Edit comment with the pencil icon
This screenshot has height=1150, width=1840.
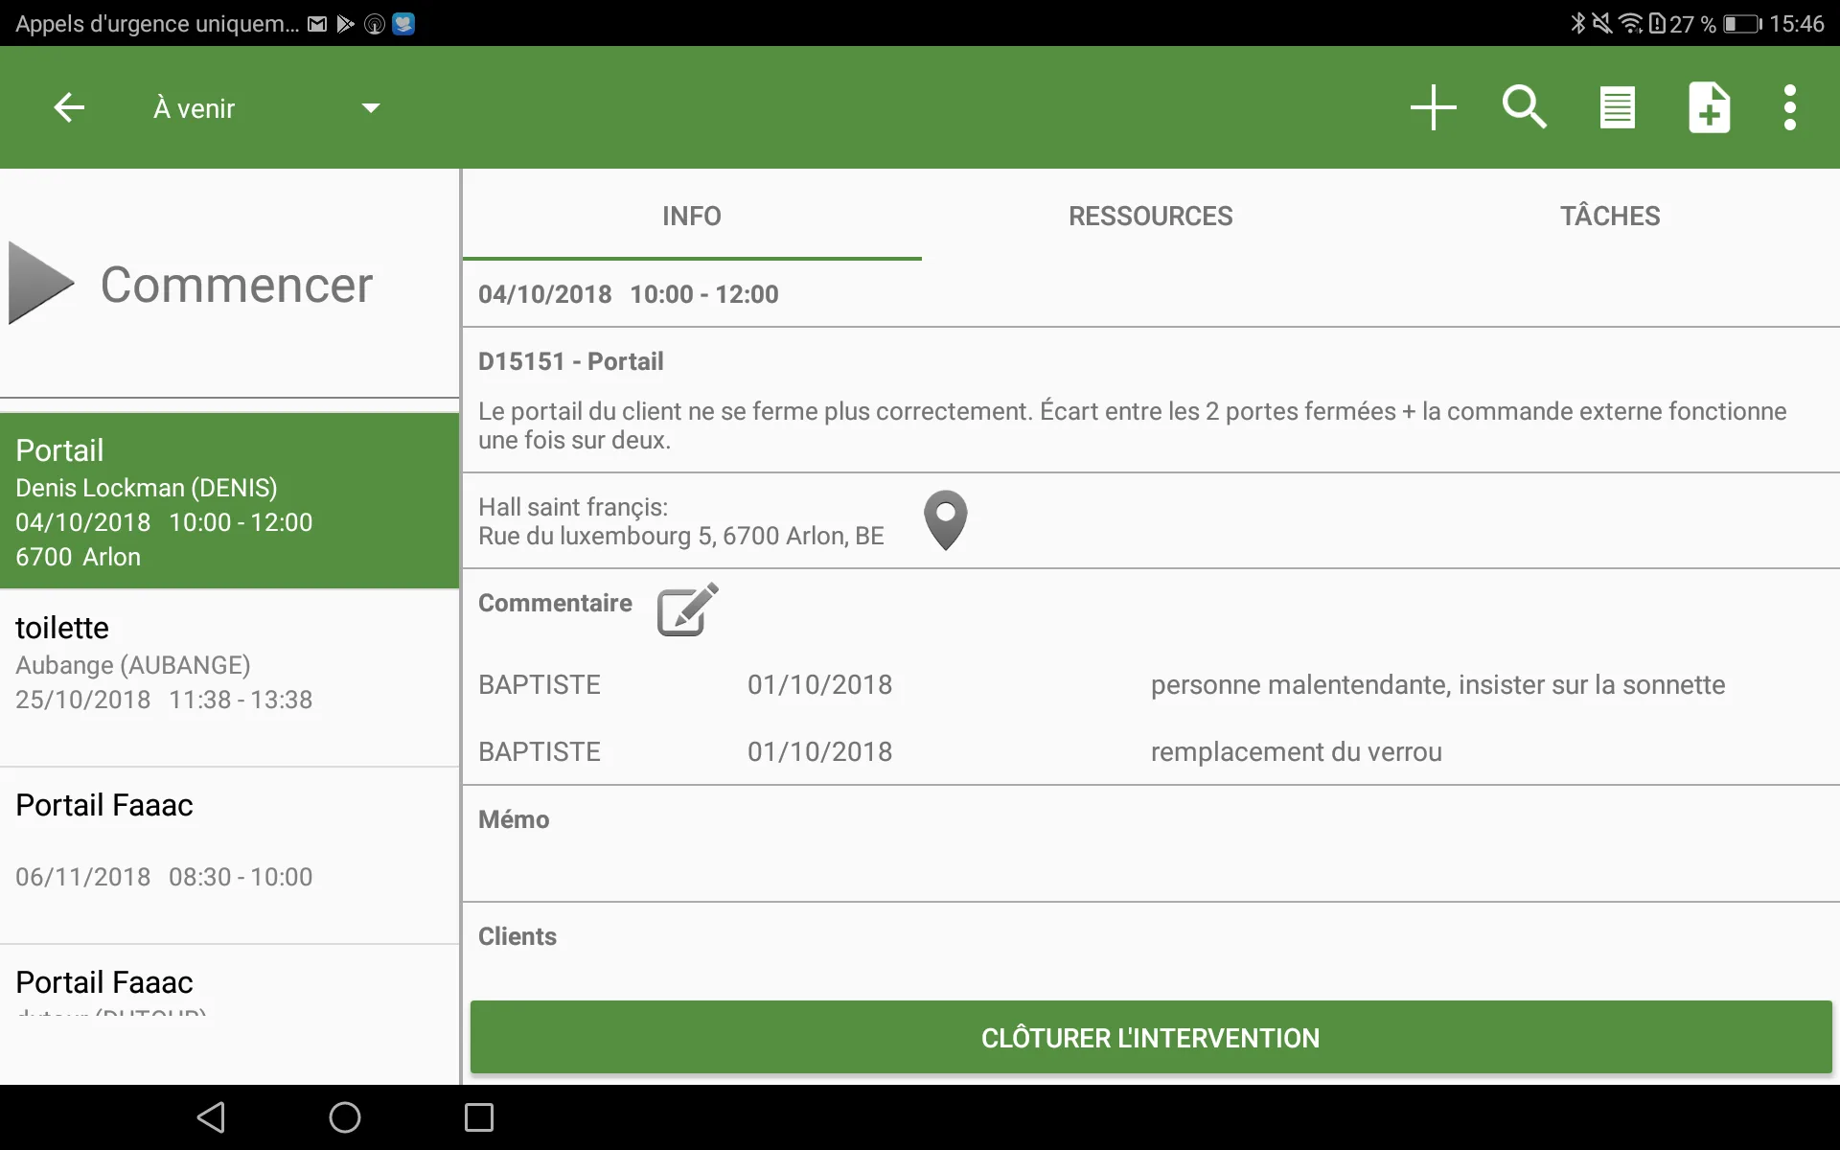tap(687, 609)
